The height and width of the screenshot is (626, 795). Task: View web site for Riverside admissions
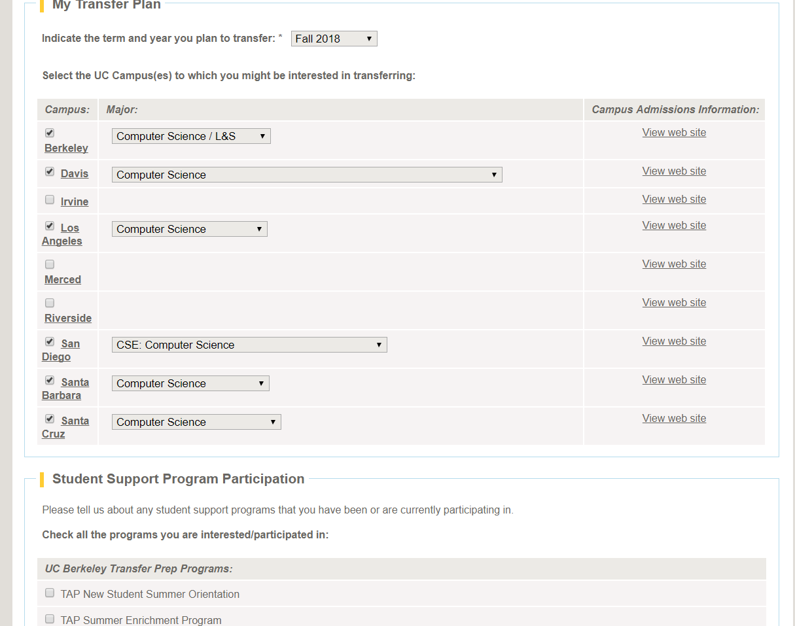[674, 302]
